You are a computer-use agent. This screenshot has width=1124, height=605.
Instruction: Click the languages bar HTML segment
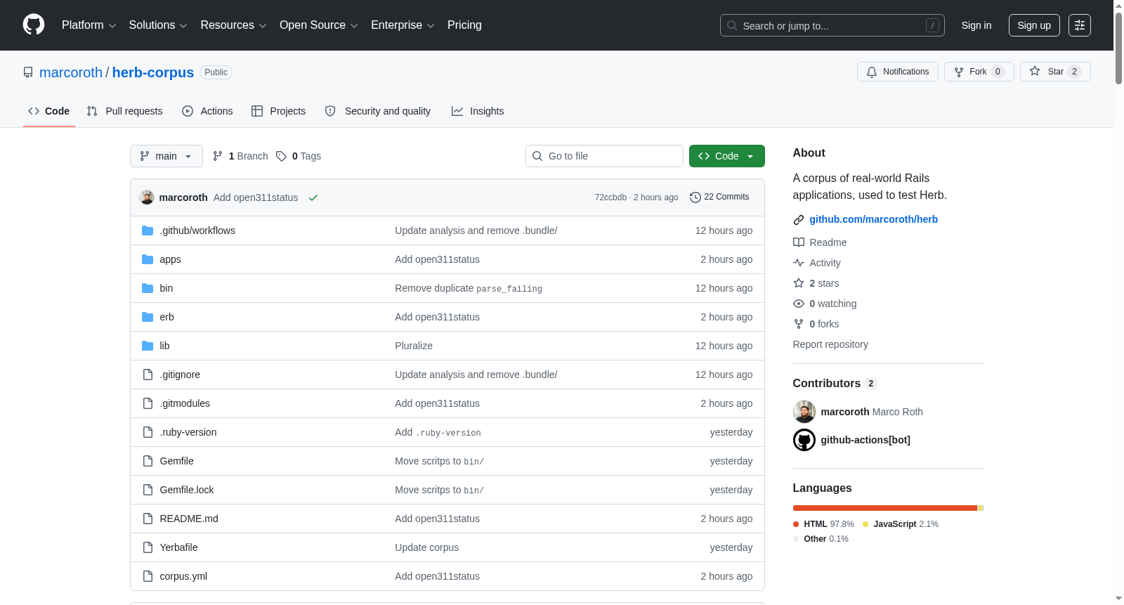point(884,508)
